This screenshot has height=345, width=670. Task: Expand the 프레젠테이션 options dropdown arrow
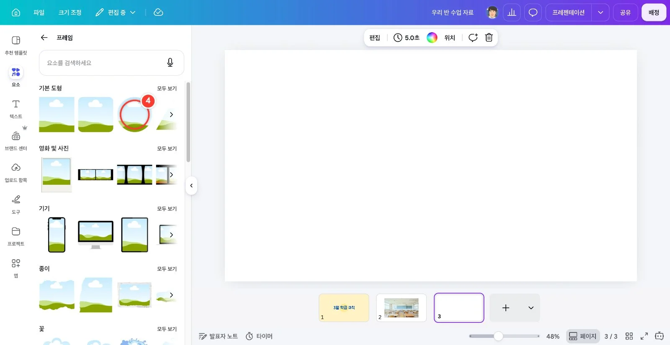tap(600, 13)
